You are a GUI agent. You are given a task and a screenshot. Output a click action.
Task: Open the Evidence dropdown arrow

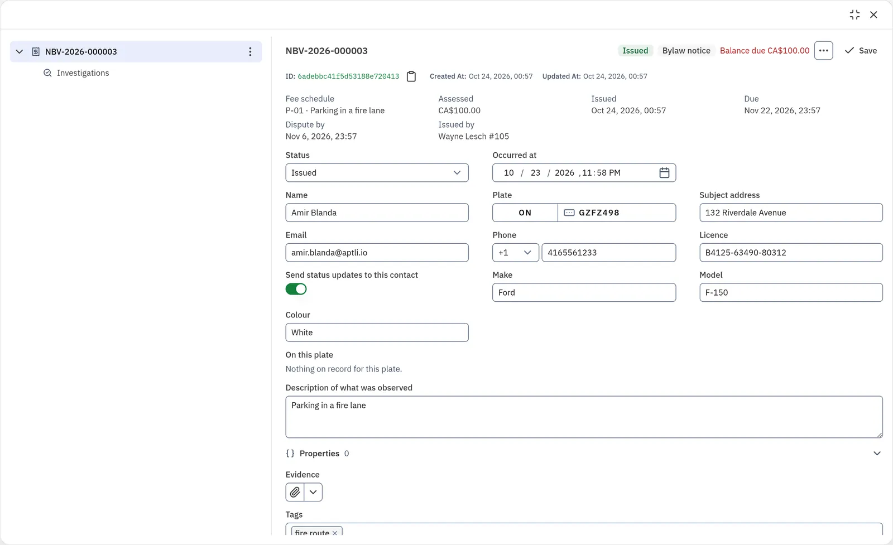click(x=313, y=492)
